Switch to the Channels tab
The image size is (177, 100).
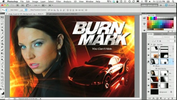click(158, 34)
